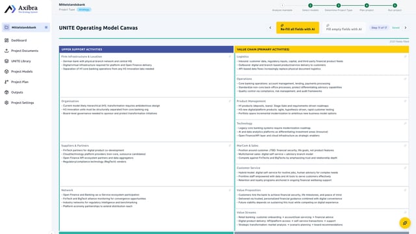Viewport: 416px width, 234px height.
Task: Click the Logistics field heading
Action: point(242,57)
